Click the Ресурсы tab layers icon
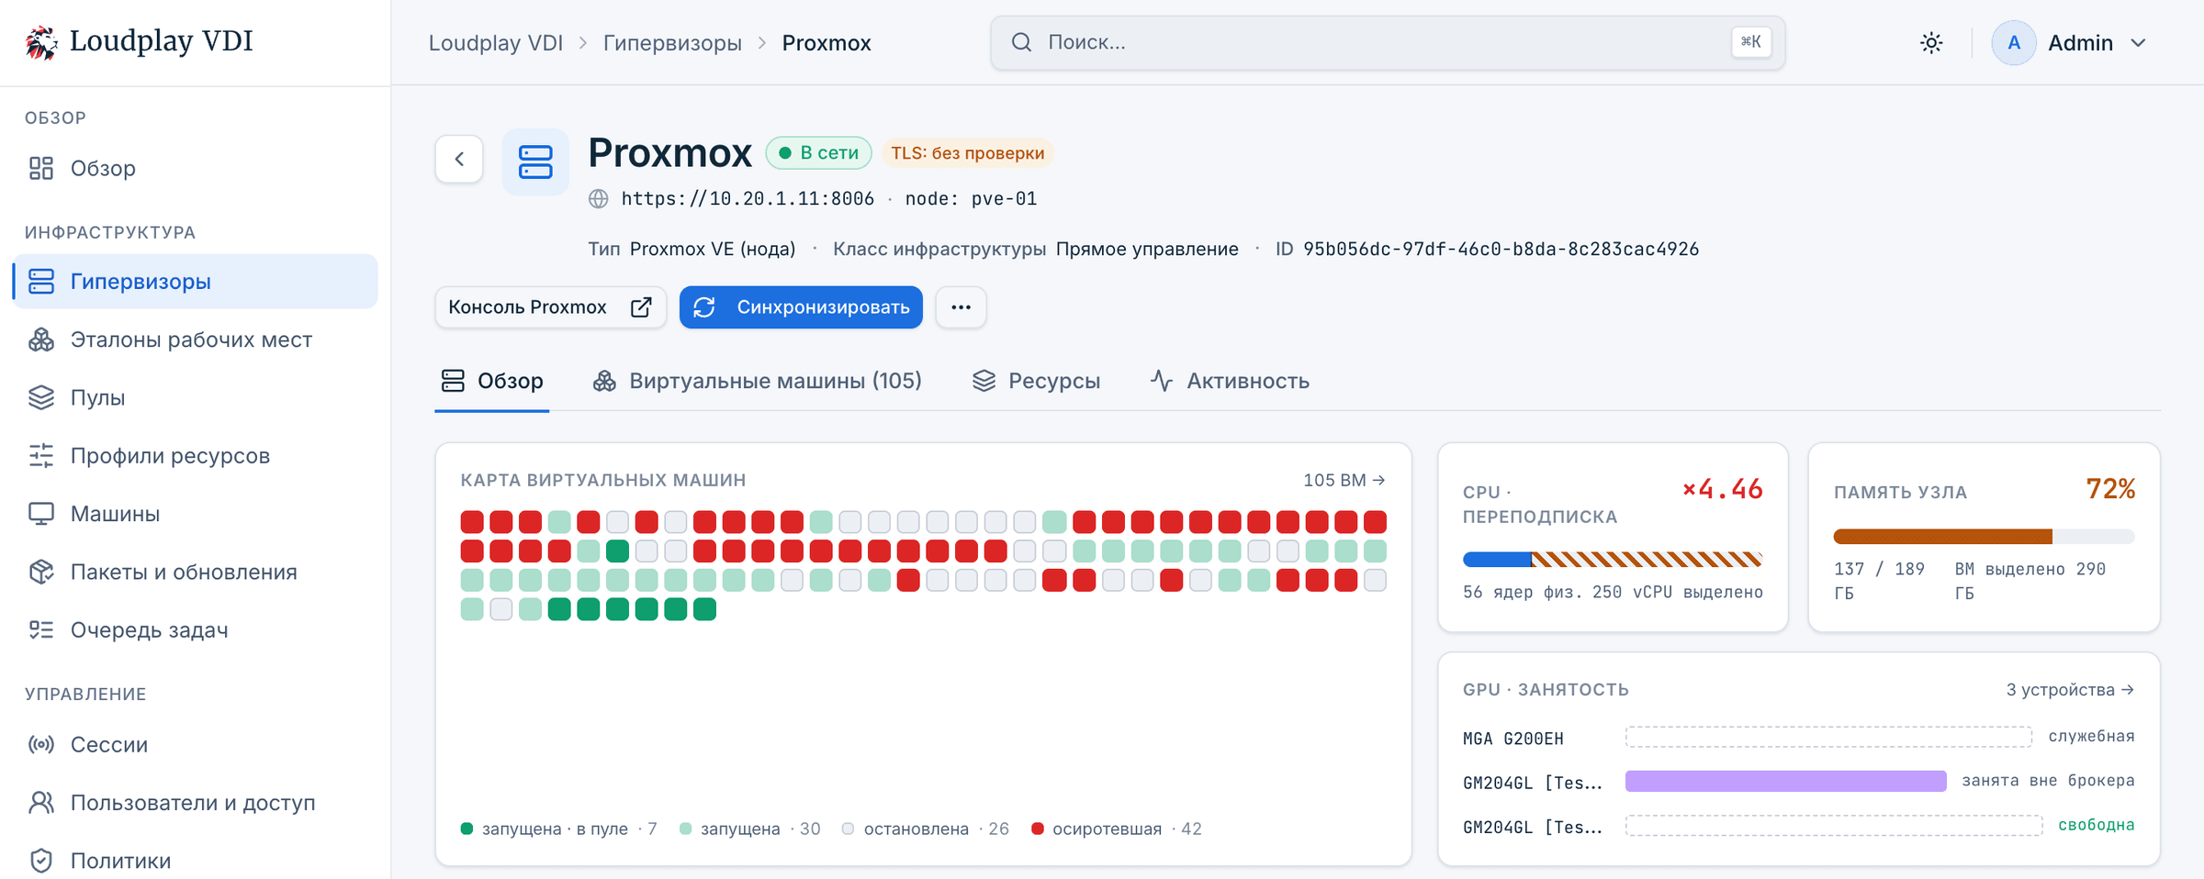The width and height of the screenshot is (2204, 879). [984, 381]
